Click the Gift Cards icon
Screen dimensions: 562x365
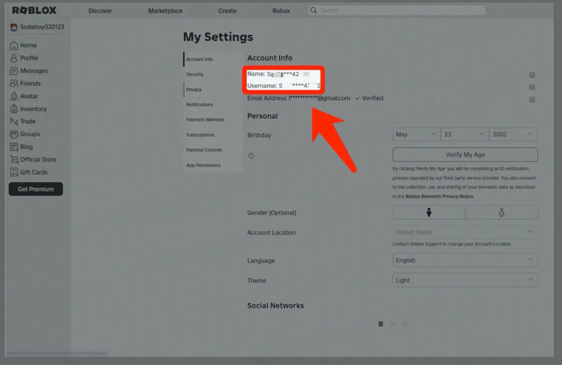tap(14, 172)
